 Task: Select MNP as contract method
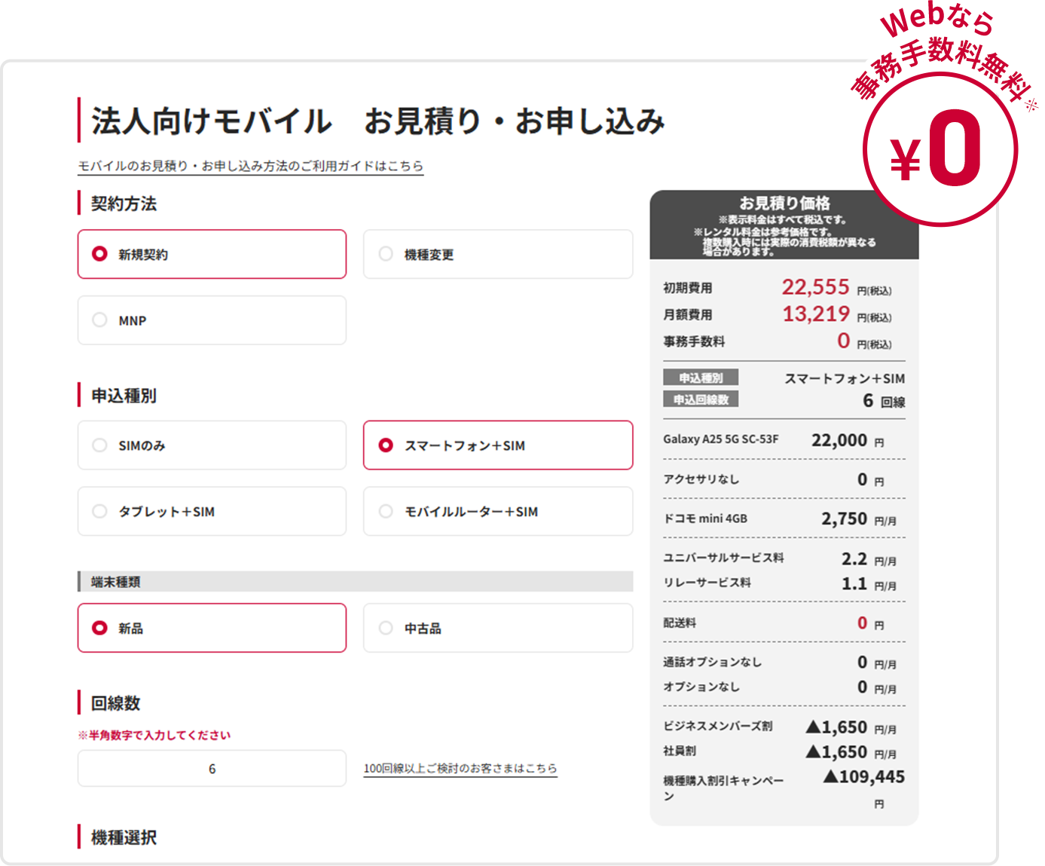point(212,320)
